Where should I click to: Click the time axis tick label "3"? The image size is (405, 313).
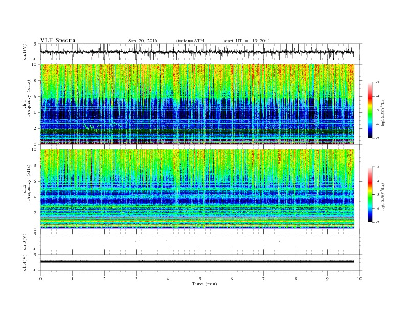point(136,279)
